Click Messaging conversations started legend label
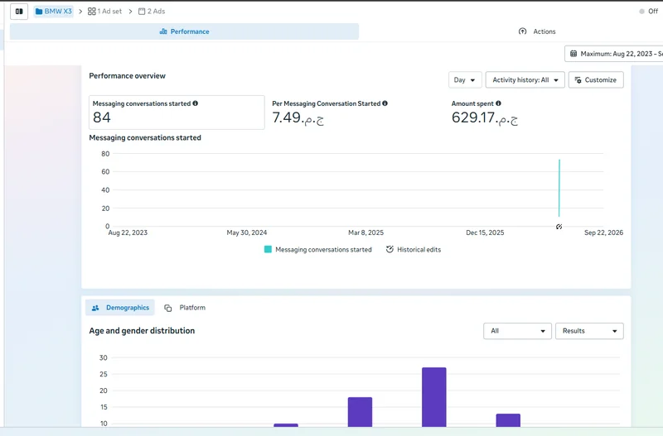663x436 pixels. (x=323, y=250)
